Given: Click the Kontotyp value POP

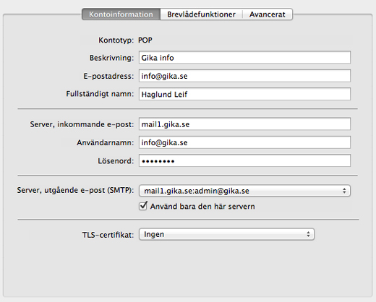Looking at the screenshot, I should (x=145, y=40).
